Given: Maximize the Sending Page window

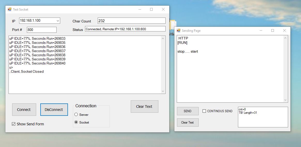Looking at the screenshot, I should 272,30.
